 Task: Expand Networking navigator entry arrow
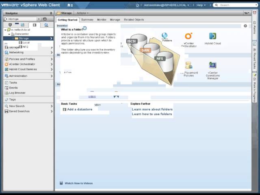tap(52, 52)
